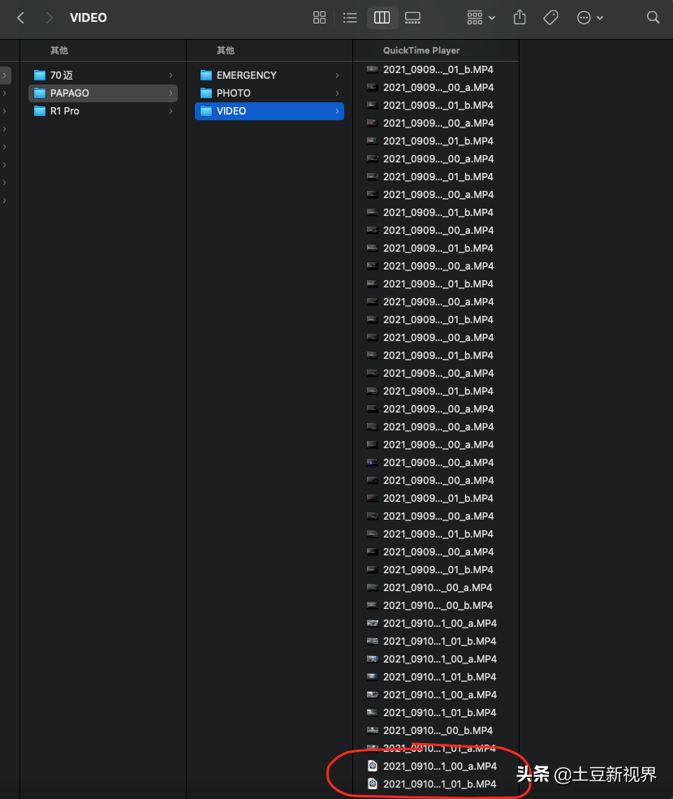Select the VIDEO folder
Image resolution: width=673 pixels, height=799 pixels.
pos(231,111)
